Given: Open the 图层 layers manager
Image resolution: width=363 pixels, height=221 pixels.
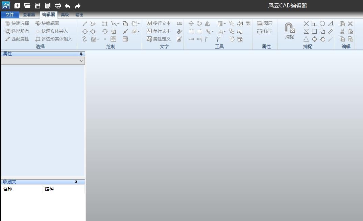Looking at the screenshot, I should point(265,23).
